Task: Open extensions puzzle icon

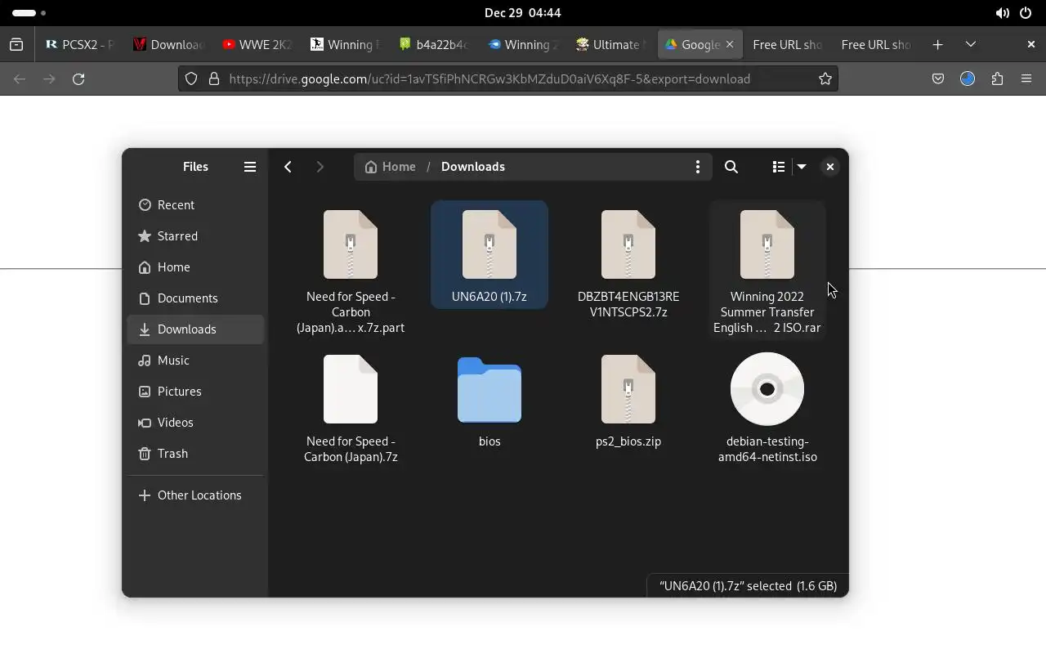Action: click(997, 79)
